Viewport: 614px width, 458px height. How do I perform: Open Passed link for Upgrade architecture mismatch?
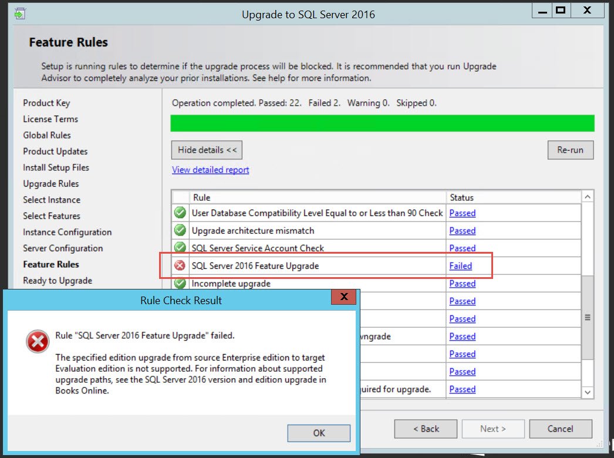tap(463, 230)
